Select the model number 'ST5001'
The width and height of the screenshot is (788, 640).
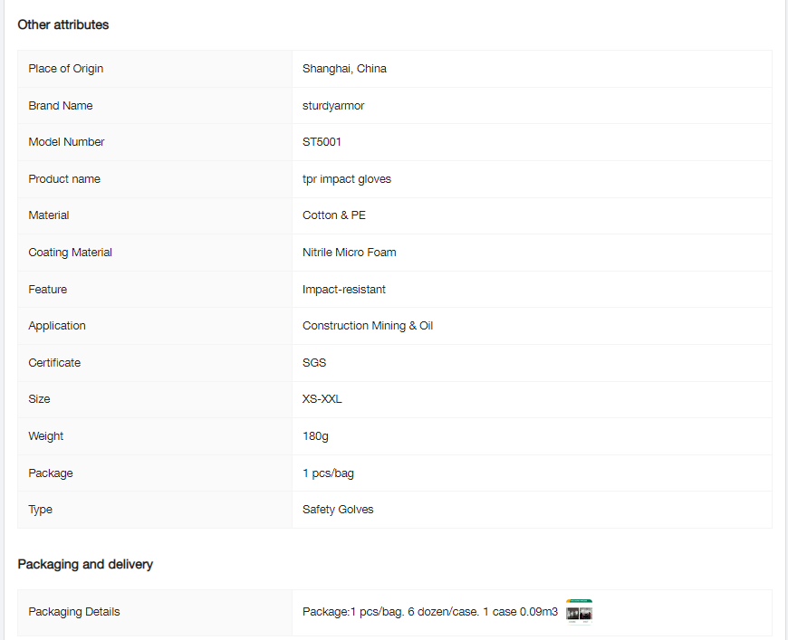tap(322, 142)
